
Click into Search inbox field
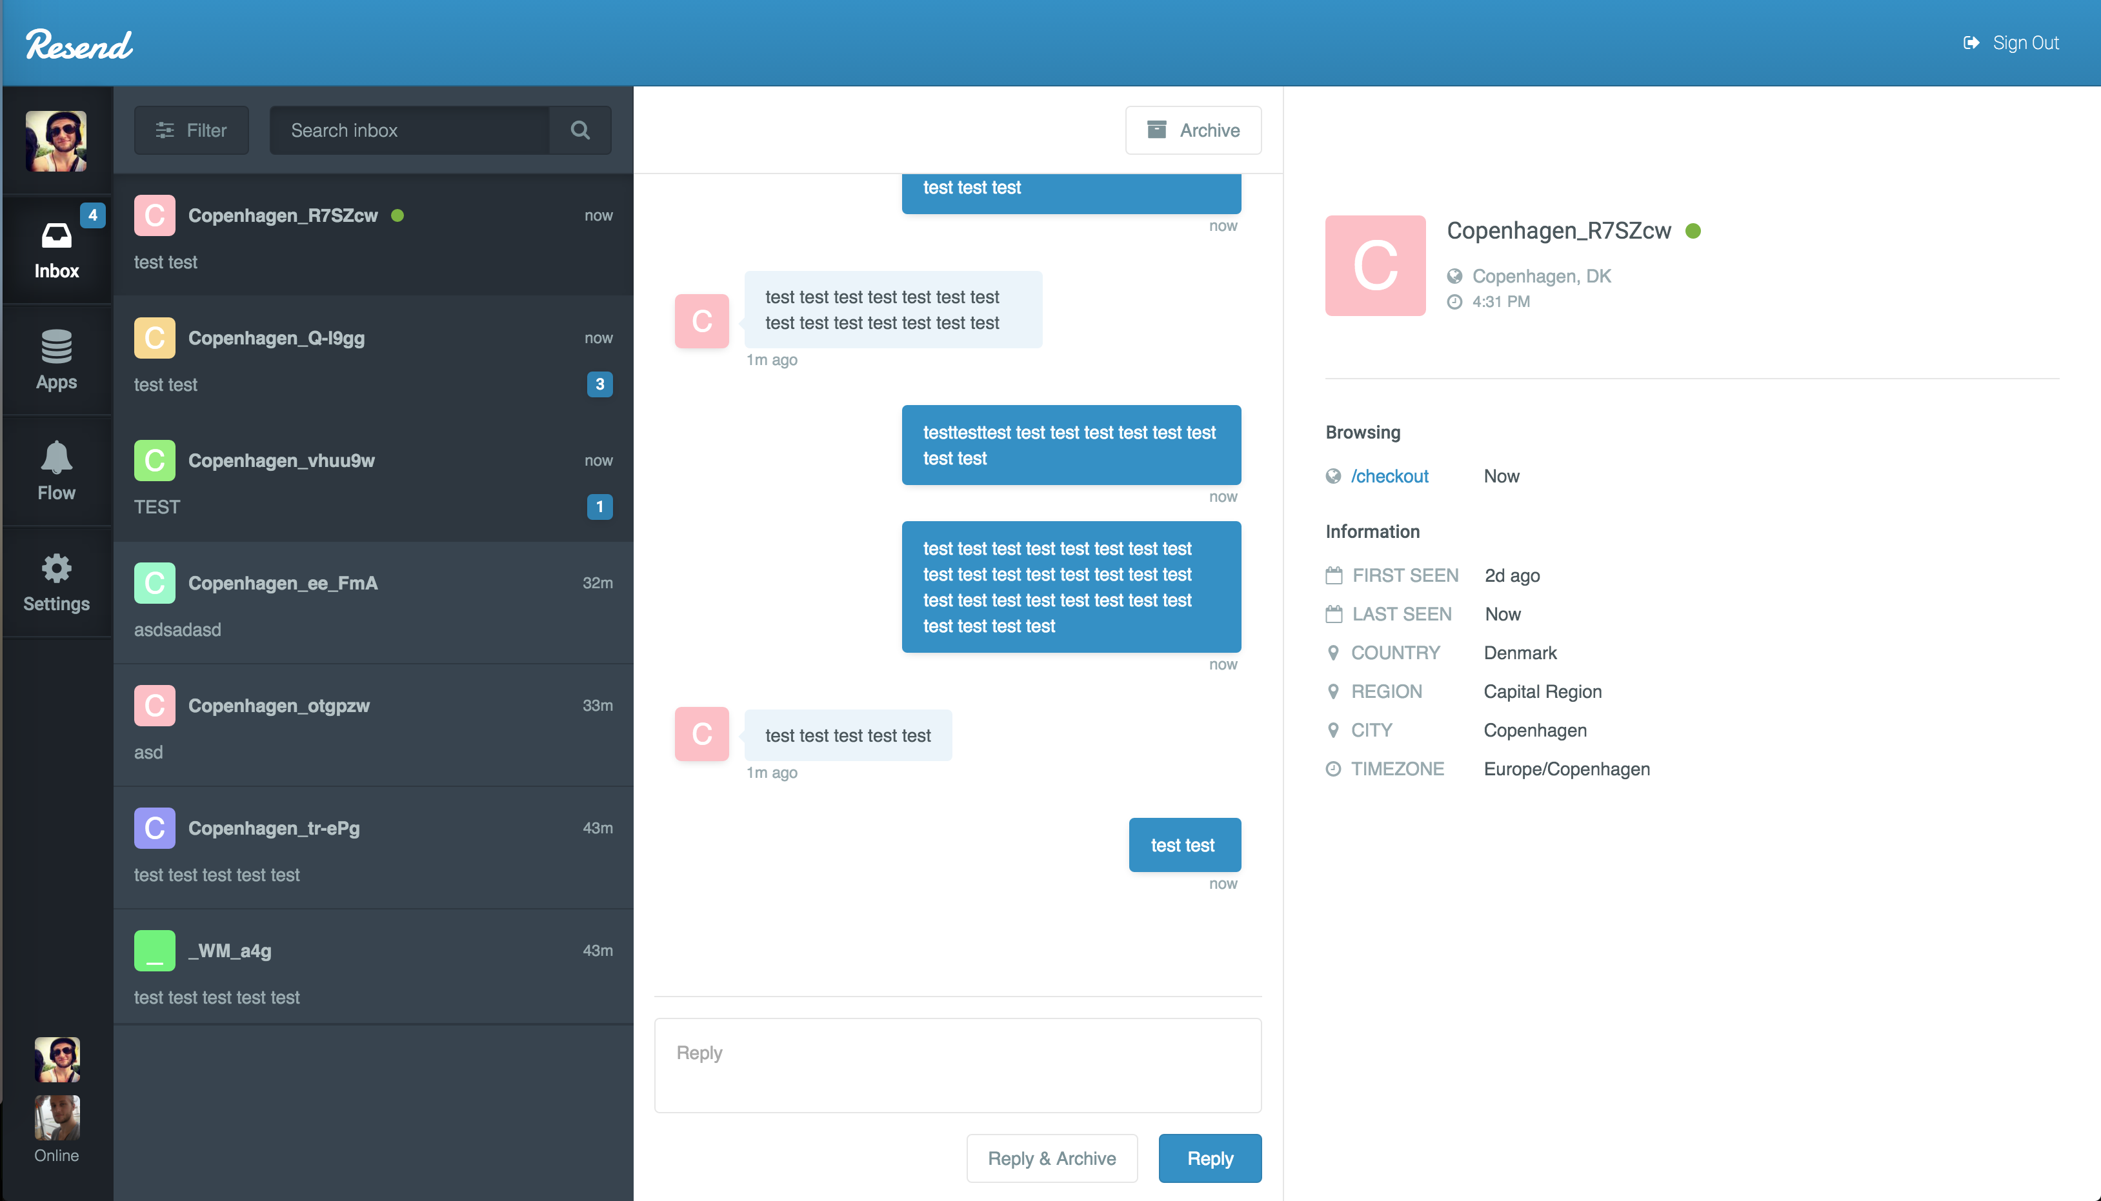tap(410, 130)
